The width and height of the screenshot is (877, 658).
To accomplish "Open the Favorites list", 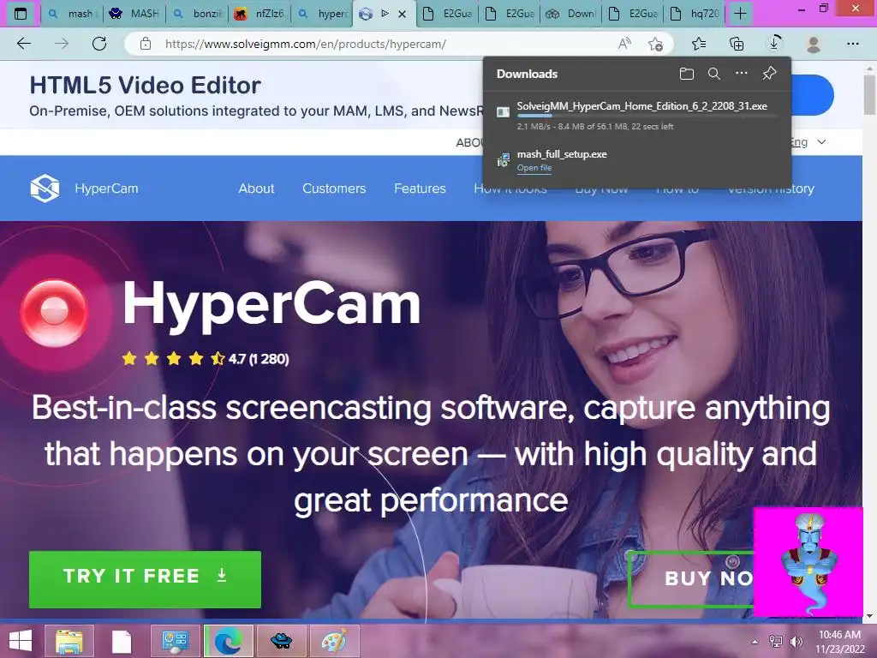I will (699, 44).
